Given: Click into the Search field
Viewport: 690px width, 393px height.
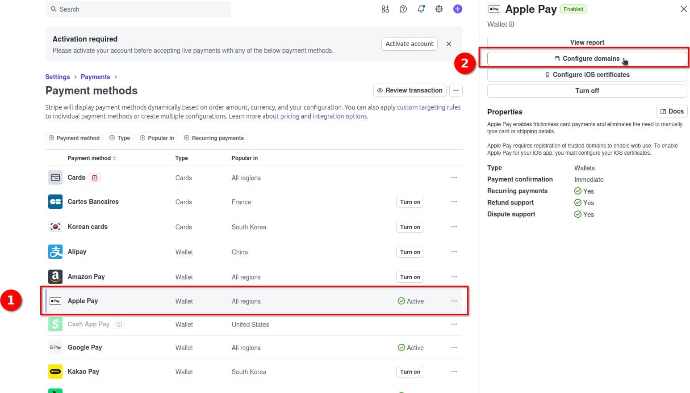Looking at the screenshot, I should click(x=138, y=9).
